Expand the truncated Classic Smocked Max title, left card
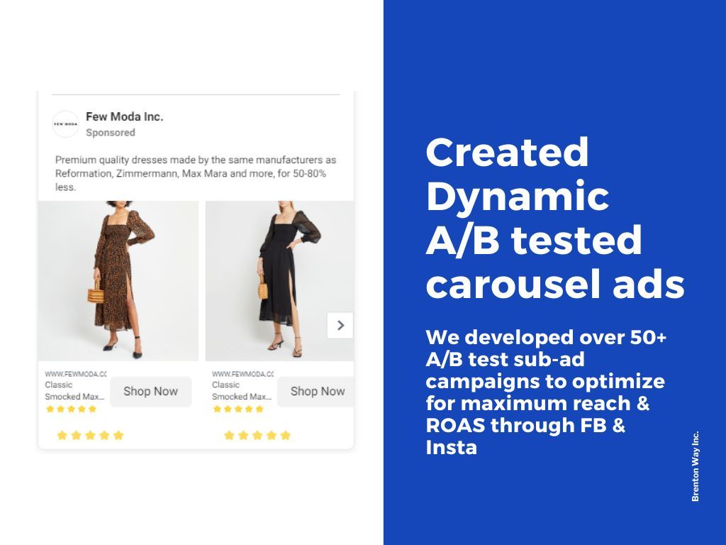Screen dimensions: 726x545 coord(76,390)
